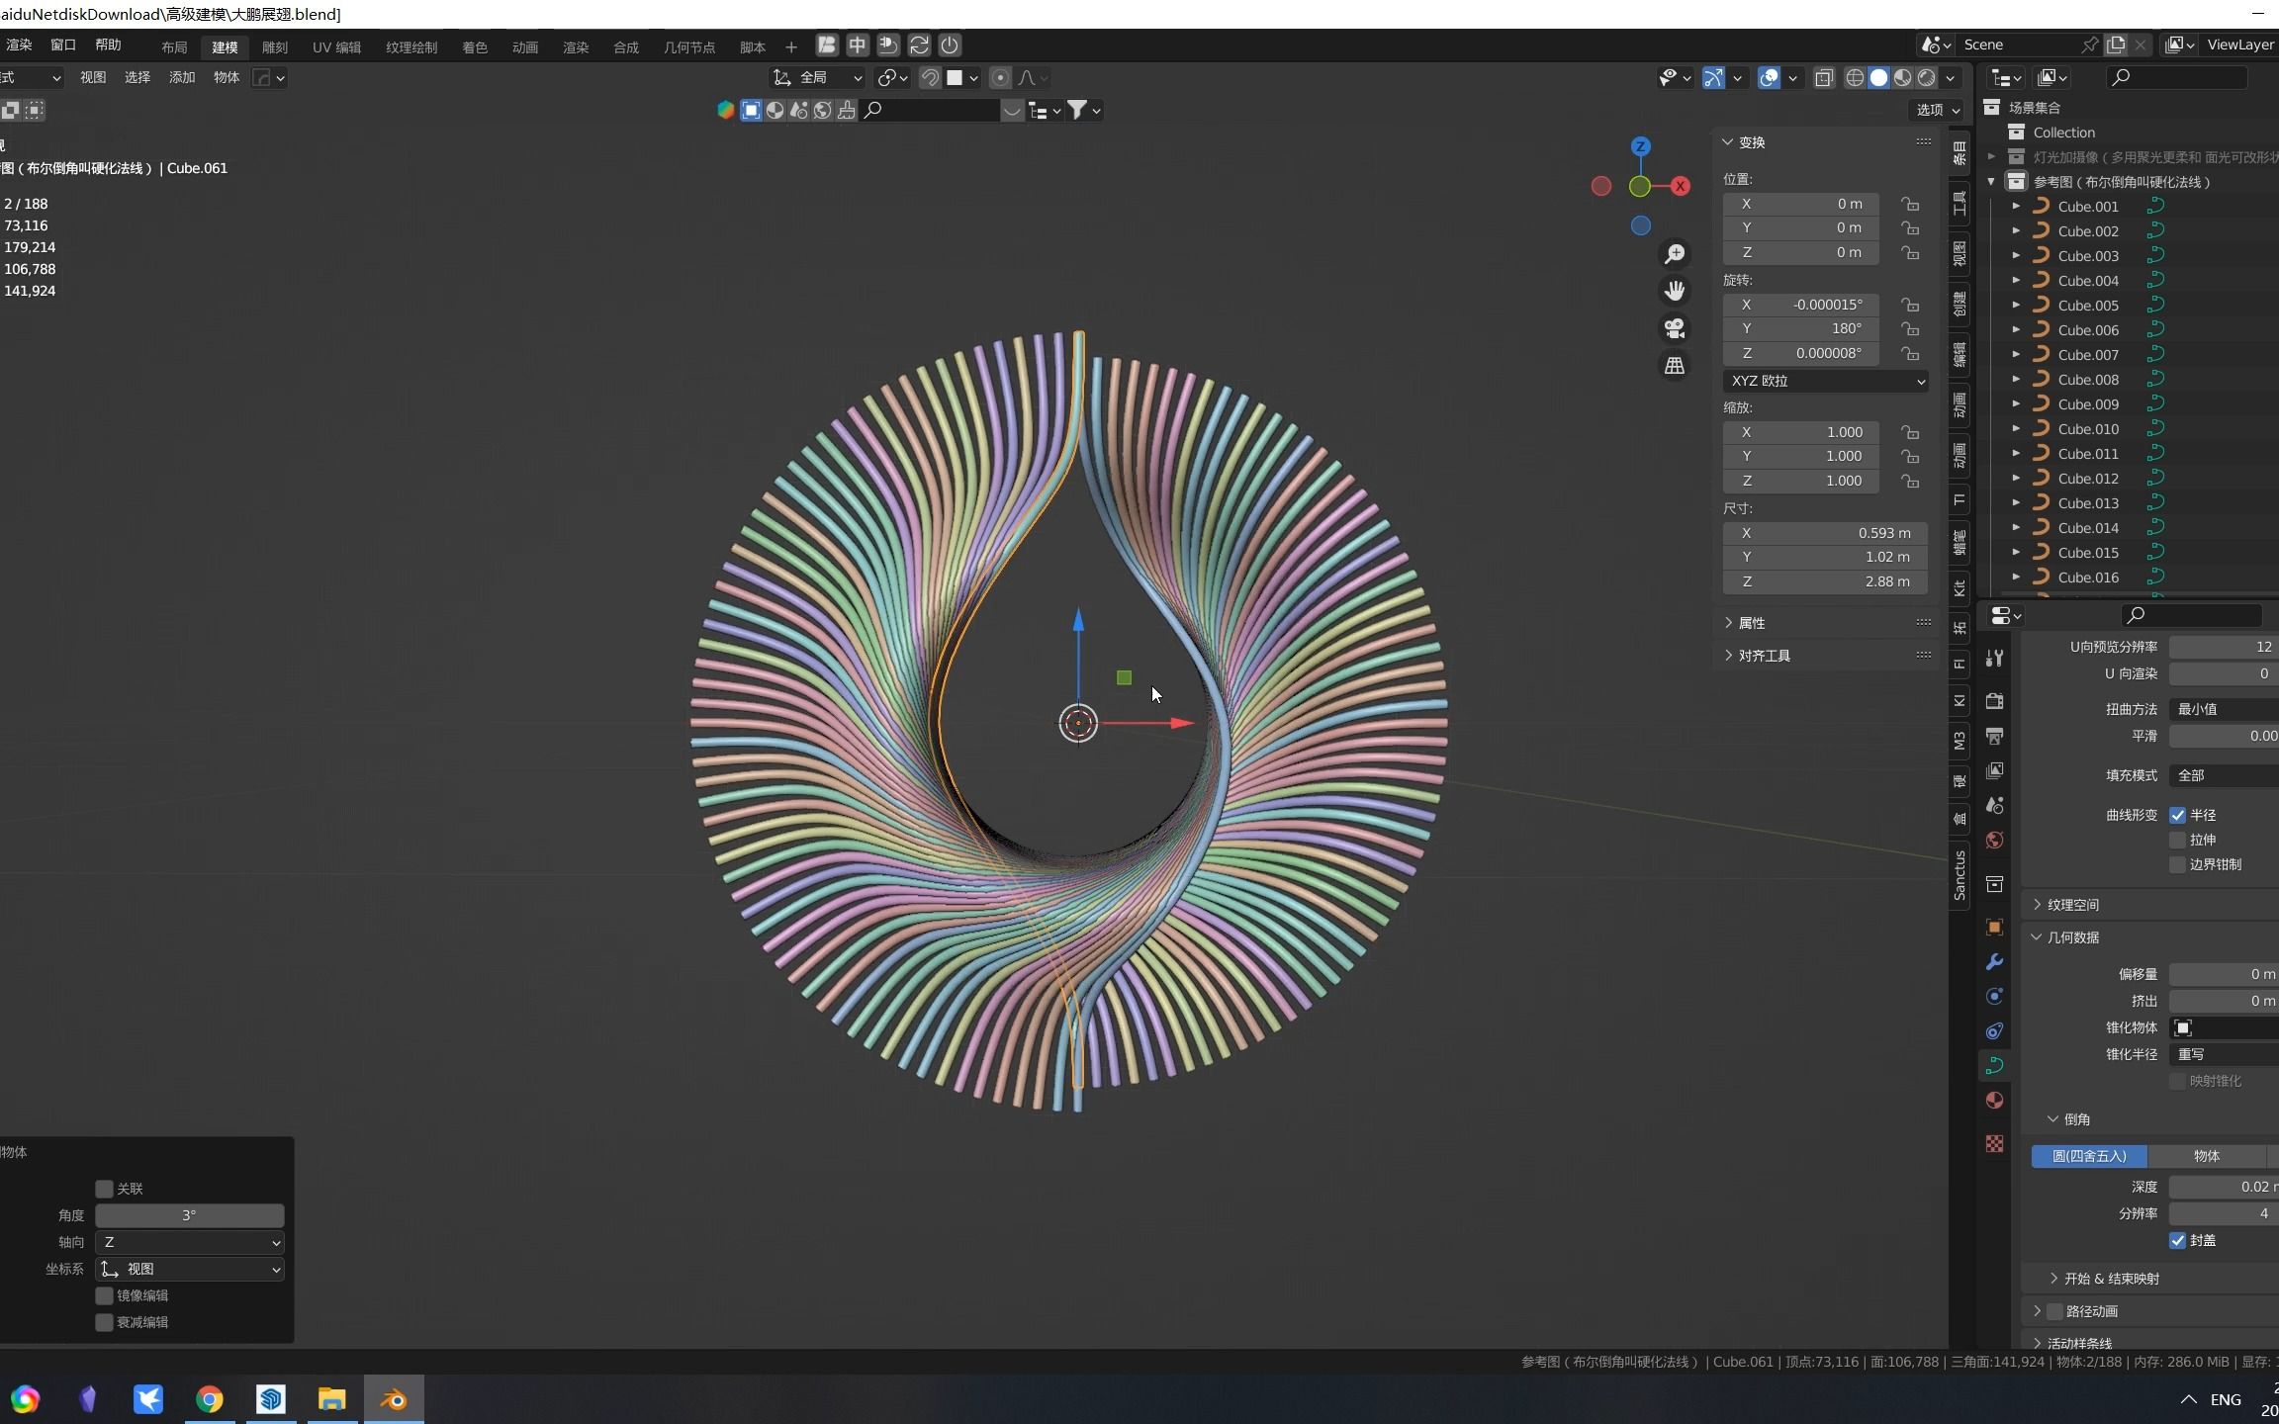Toggle proportional editing icon

pos(1000,77)
